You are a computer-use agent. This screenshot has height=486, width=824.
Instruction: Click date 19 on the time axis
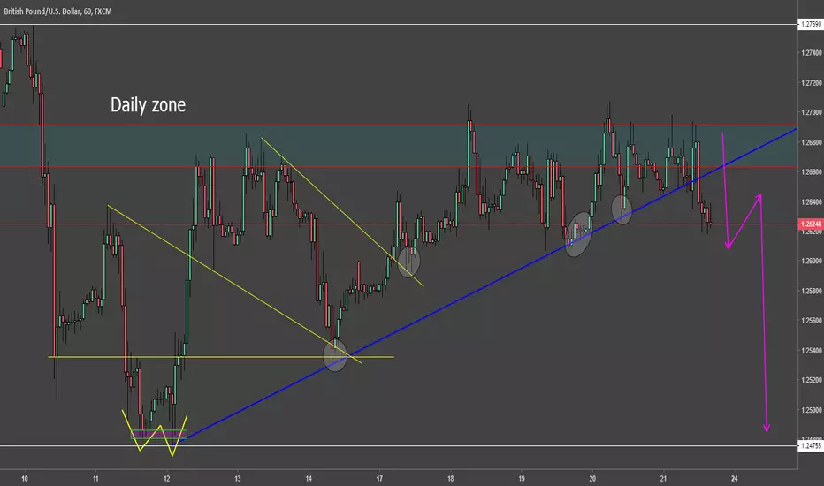click(x=522, y=479)
